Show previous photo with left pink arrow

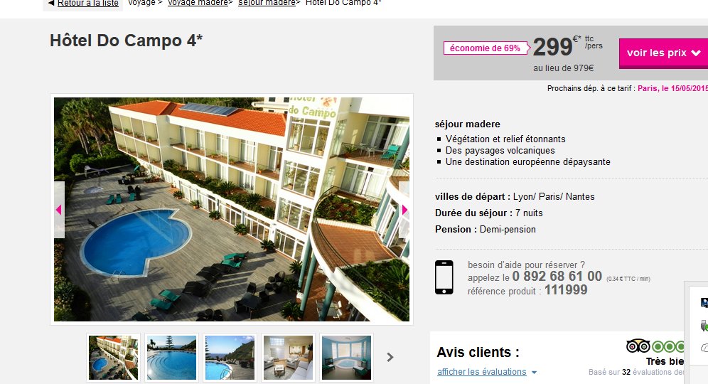click(59, 210)
